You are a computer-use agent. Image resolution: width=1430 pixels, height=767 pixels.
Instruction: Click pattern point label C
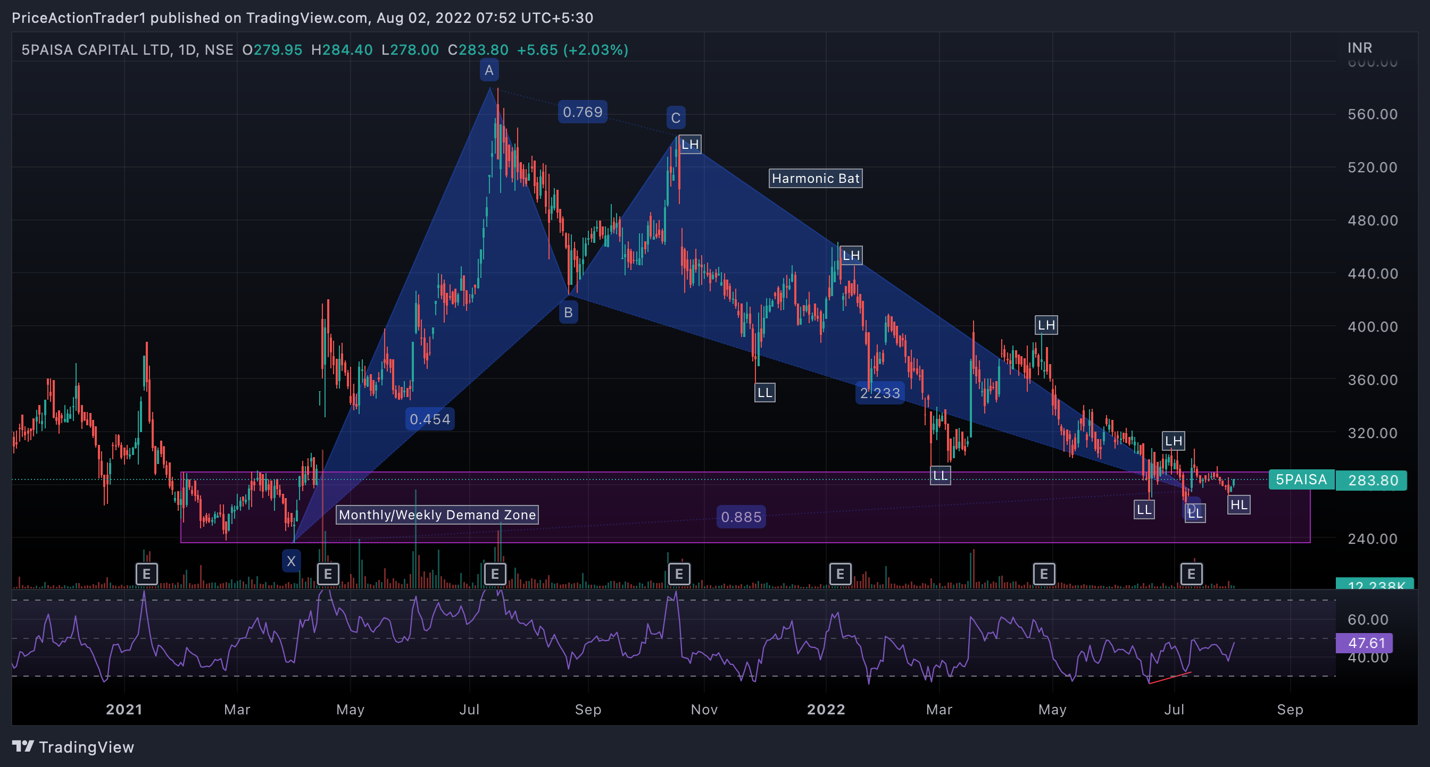676,117
